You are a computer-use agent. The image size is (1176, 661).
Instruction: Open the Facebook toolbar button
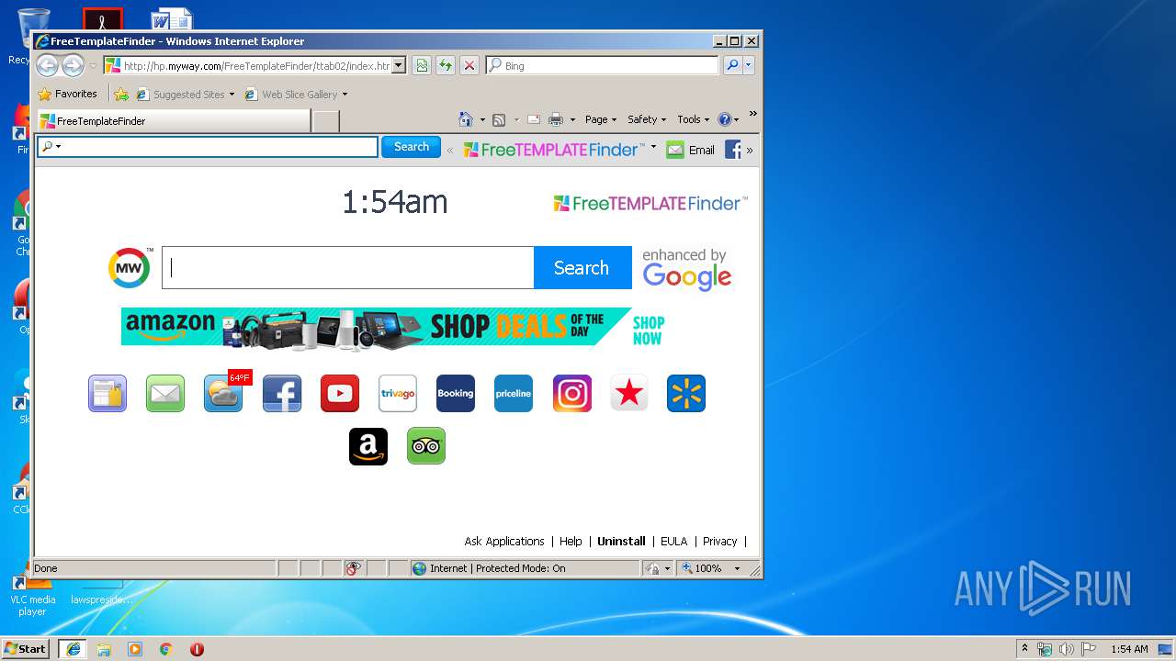pyautogui.click(x=732, y=150)
